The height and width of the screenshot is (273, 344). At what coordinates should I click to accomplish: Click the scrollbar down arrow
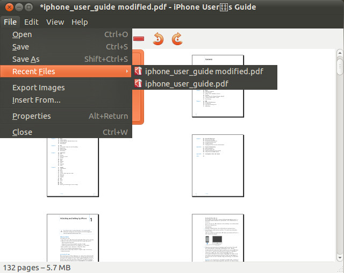[x=340, y=257]
